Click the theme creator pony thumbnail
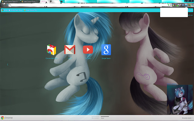This screenshot has width=194, height=121. [x=180, y=100]
